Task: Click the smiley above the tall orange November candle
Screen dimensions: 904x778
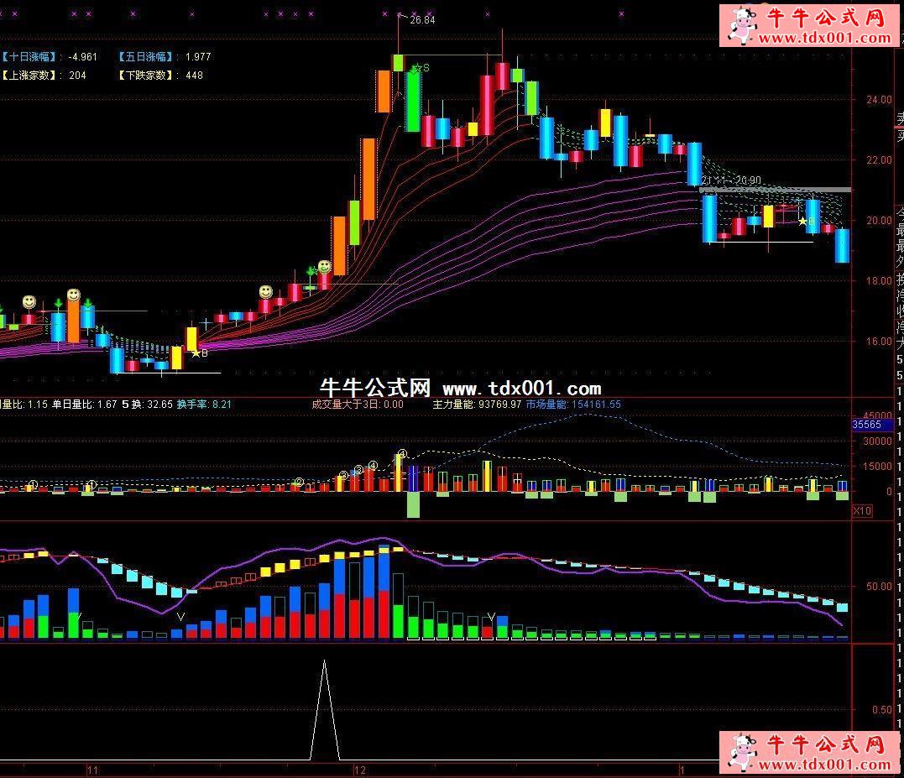Action: tap(73, 295)
